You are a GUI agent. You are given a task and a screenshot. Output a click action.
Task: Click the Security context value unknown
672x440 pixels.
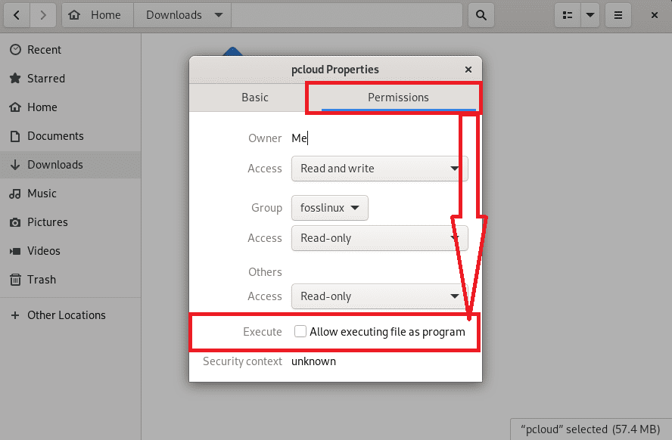314,361
